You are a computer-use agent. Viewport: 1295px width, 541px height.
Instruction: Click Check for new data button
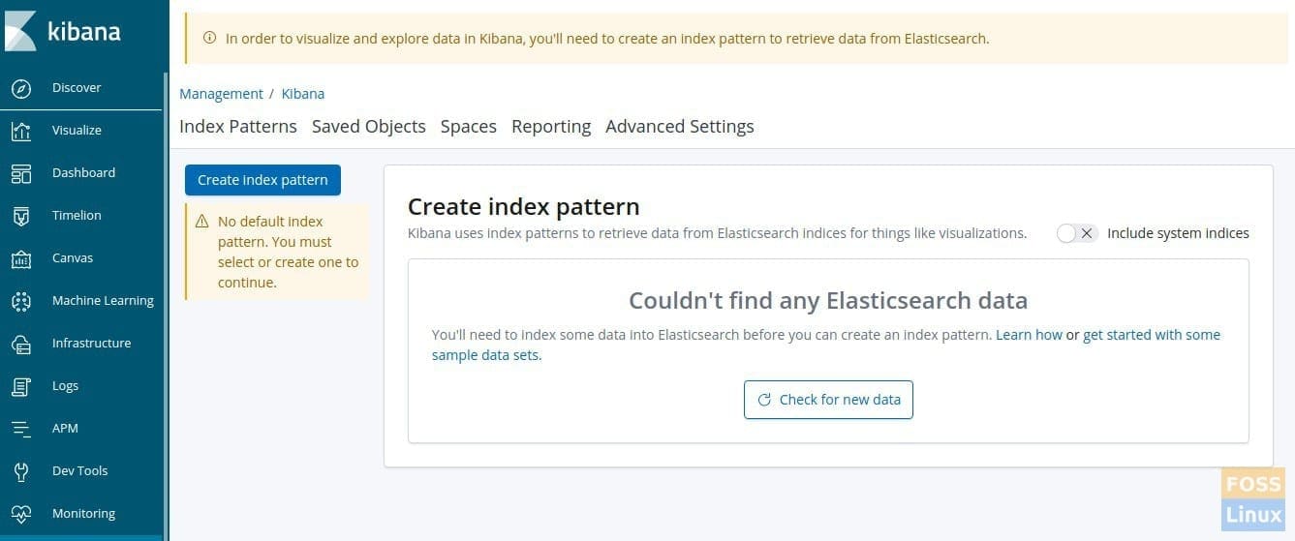pyautogui.click(x=828, y=400)
